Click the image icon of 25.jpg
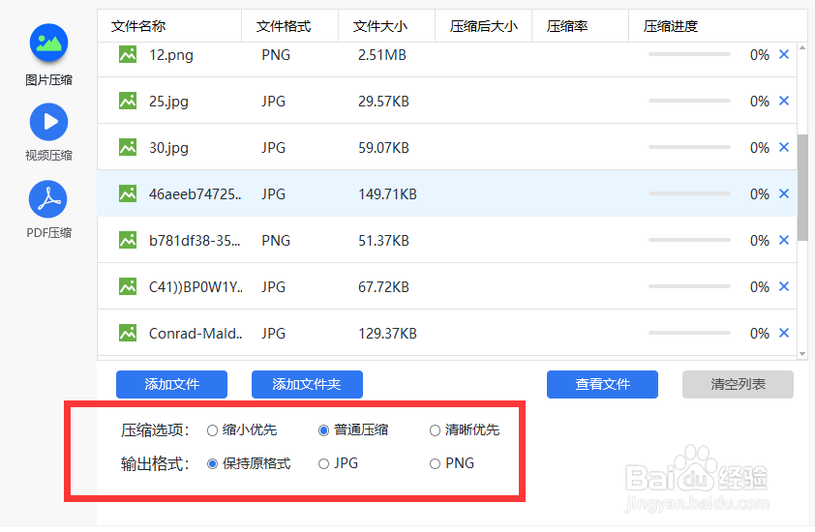815x532 pixels. point(128,101)
